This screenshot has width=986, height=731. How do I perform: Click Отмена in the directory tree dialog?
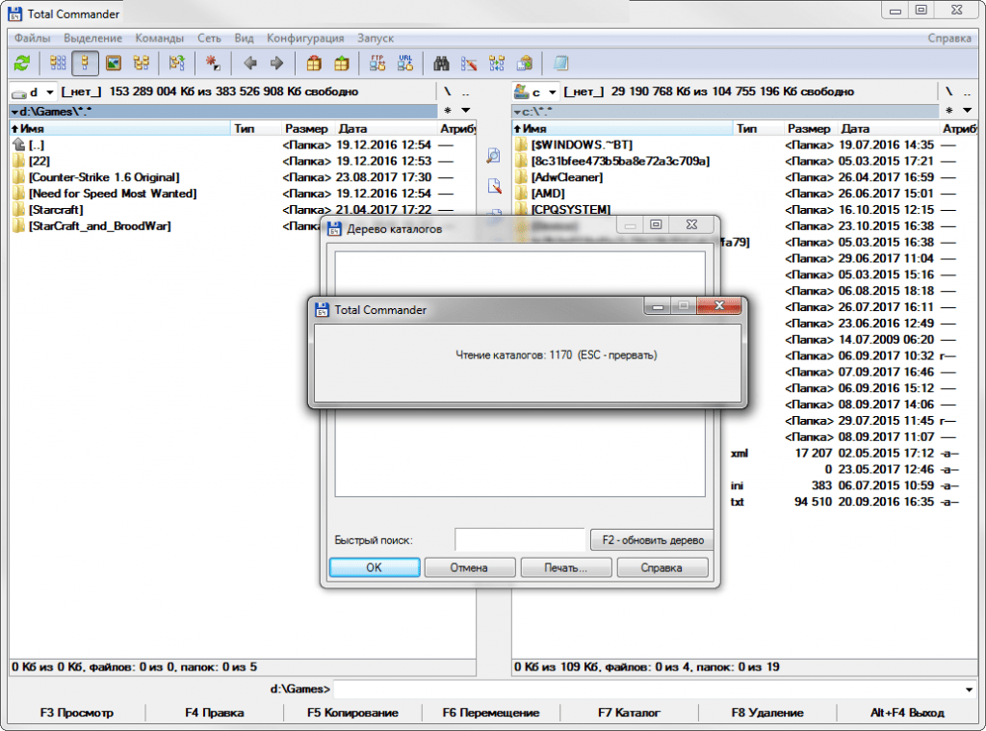(x=470, y=567)
